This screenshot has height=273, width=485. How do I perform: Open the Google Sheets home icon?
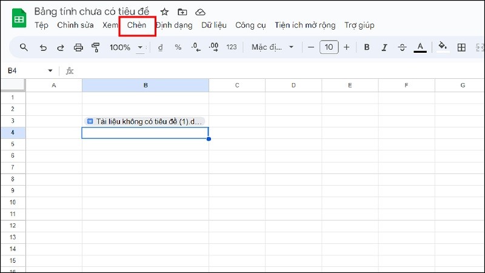coord(19,19)
